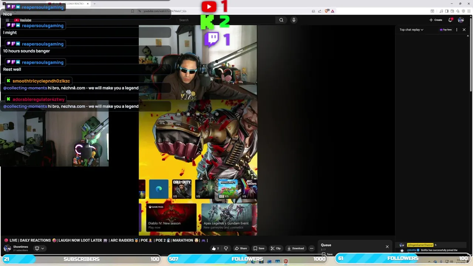Open the Showtimes channel name link

[x=20, y=247]
